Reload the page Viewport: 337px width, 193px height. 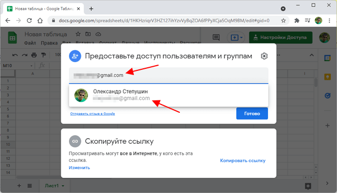pyautogui.click(x=29, y=21)
